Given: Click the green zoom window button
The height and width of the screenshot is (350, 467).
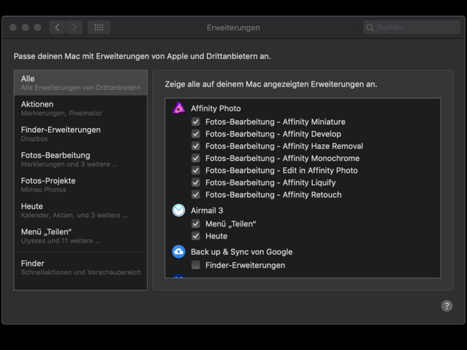Looking at the screenshot, I should [x=38, y=27].
